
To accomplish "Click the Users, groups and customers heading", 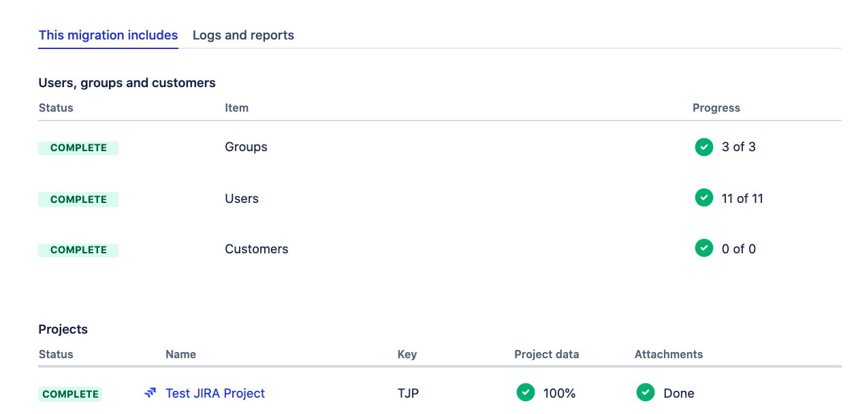I will coord(127,83).
